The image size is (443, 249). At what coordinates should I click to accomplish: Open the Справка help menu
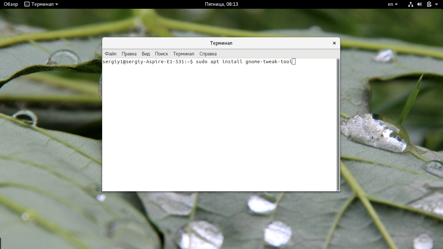point(208,54)
